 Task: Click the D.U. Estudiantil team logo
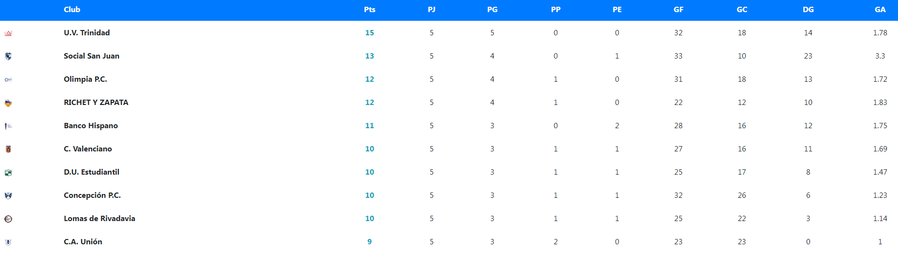(8, 172)
